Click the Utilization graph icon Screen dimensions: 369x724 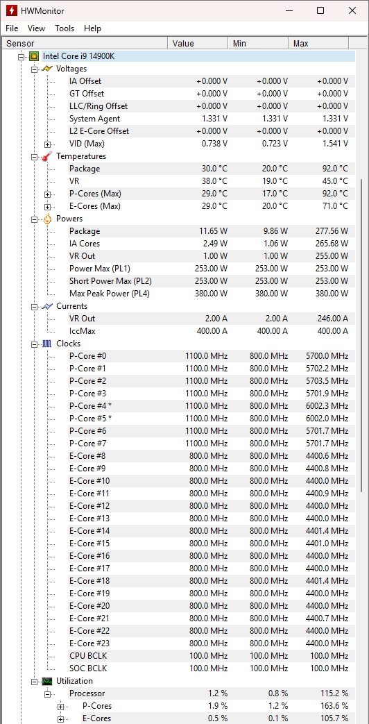coord(47,681)
